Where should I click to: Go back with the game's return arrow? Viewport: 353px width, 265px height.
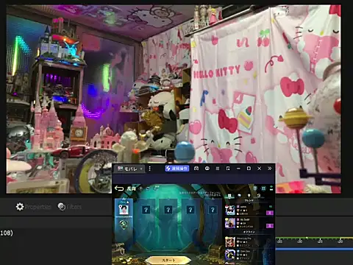coord(119,188)
